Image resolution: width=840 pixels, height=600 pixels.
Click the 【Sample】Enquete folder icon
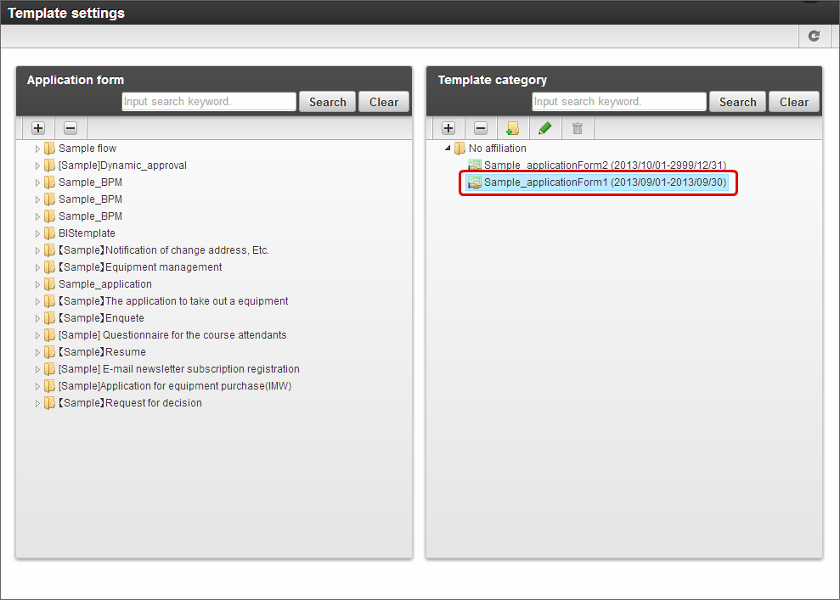pos(49,318)
